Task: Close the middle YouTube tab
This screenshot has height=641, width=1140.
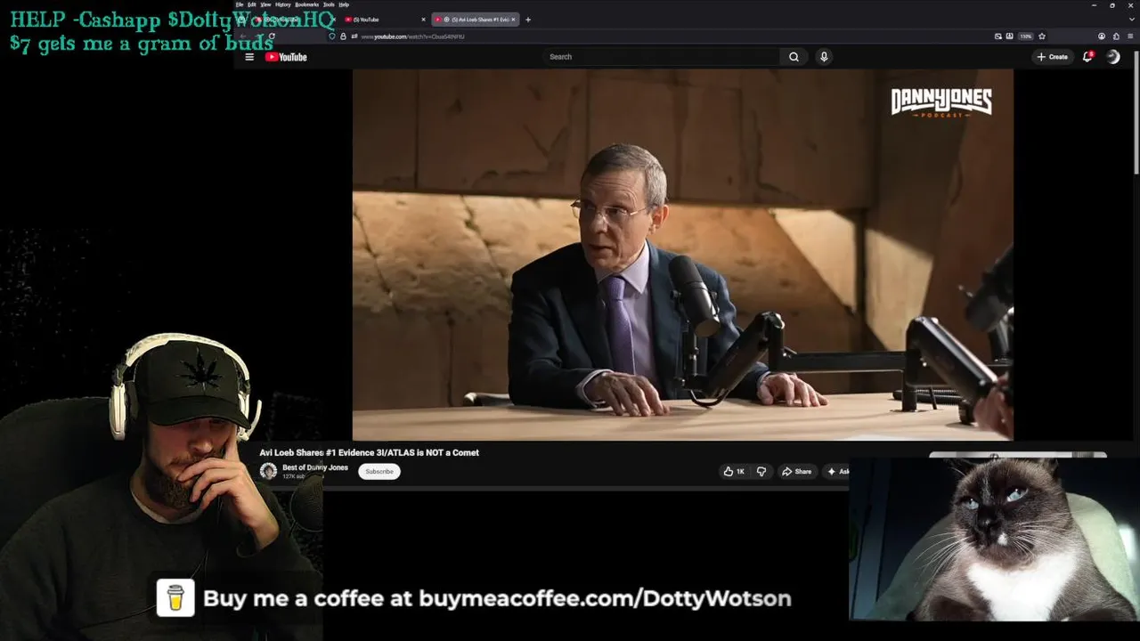Action: pos(423,20)
